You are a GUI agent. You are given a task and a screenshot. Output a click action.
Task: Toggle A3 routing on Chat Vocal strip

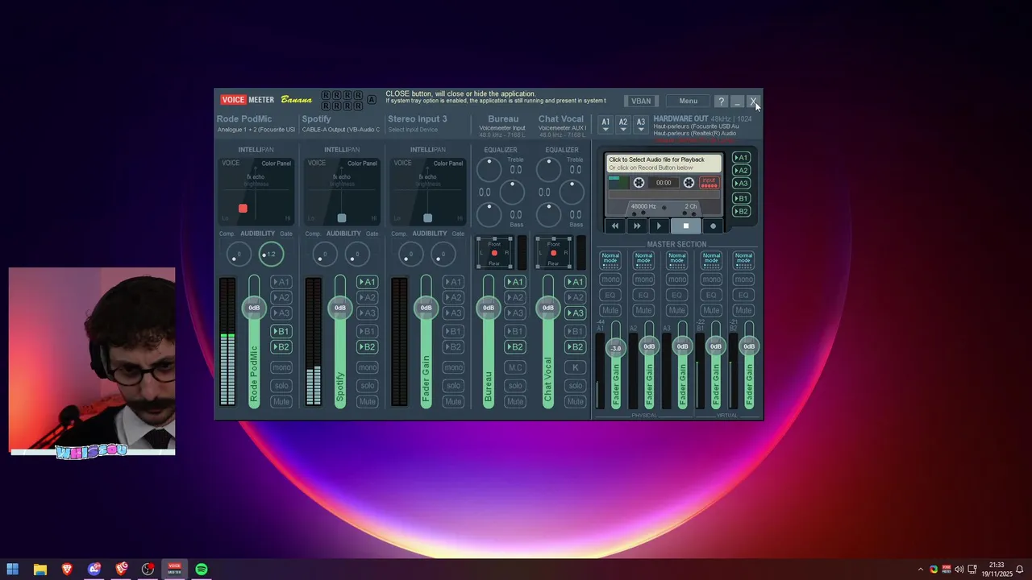(575, 313)
